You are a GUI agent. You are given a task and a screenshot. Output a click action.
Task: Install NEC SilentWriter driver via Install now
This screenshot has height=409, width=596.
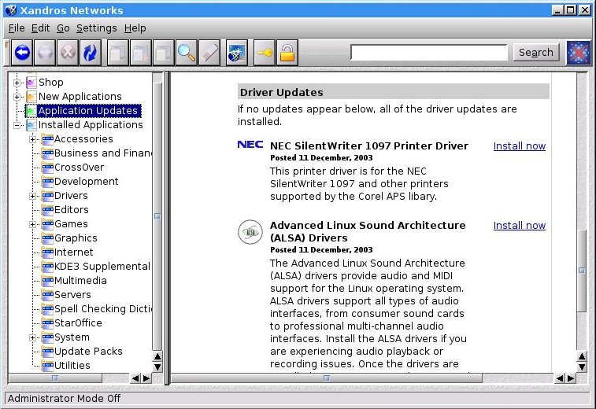pyautogui.click(x=519, y=146)
